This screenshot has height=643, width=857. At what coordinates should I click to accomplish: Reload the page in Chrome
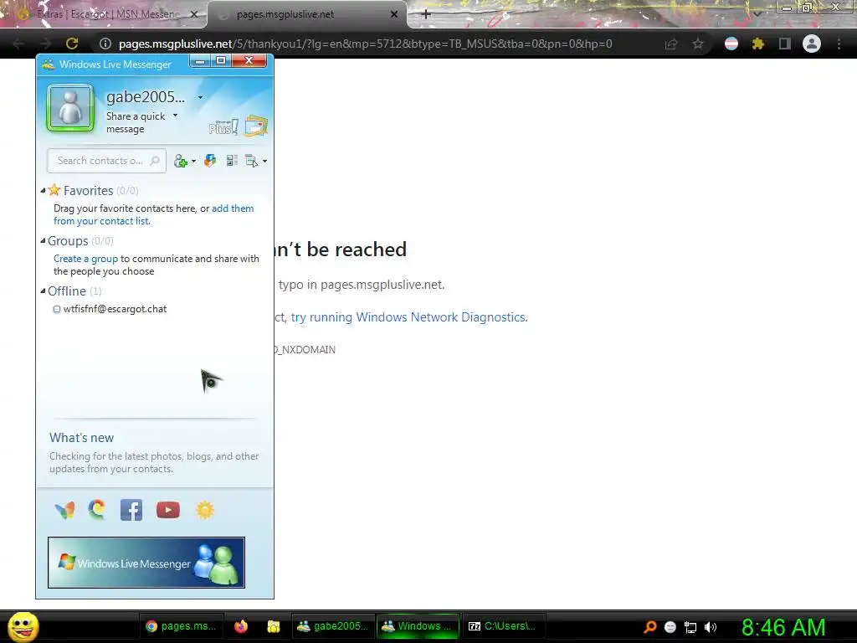pos(72,44)
